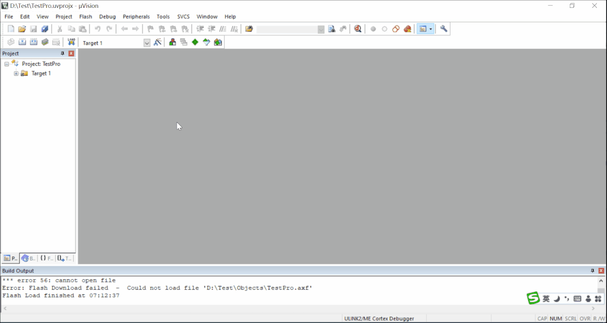
Task: Kill all breakpoints icon
Action: [x=407, y=29]
